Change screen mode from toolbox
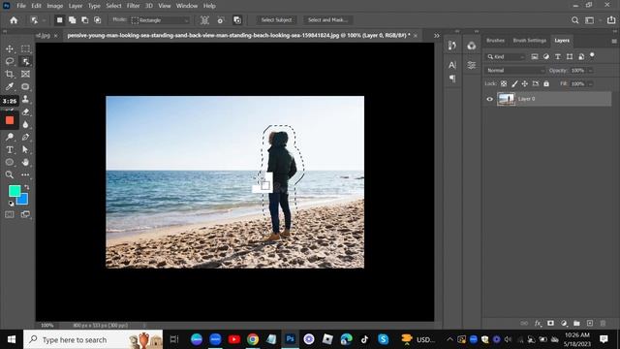 (25, 214)
